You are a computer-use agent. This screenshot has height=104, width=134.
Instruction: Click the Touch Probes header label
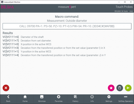tap(124, 7)
